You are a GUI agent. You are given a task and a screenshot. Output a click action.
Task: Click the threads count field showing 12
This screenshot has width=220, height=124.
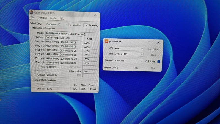86,25
